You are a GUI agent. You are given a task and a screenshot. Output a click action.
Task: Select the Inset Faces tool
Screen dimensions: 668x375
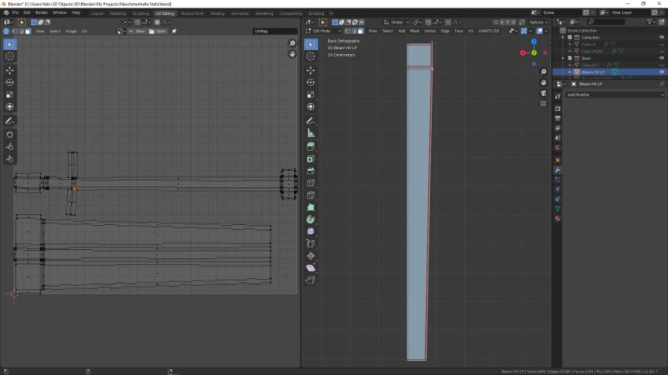click(x=311, y=159)
